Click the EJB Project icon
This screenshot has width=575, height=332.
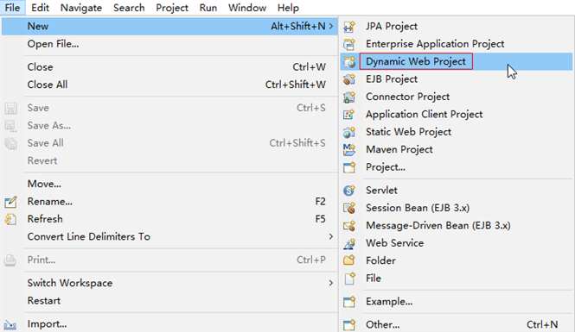click(349, 79)
